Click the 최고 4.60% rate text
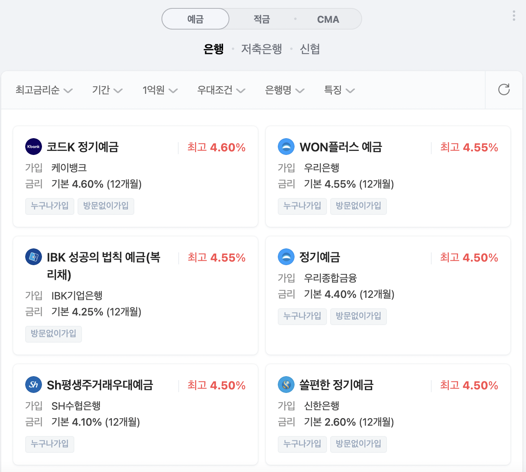The height and width of the screenshot is (472, 526). click(217, 147)
